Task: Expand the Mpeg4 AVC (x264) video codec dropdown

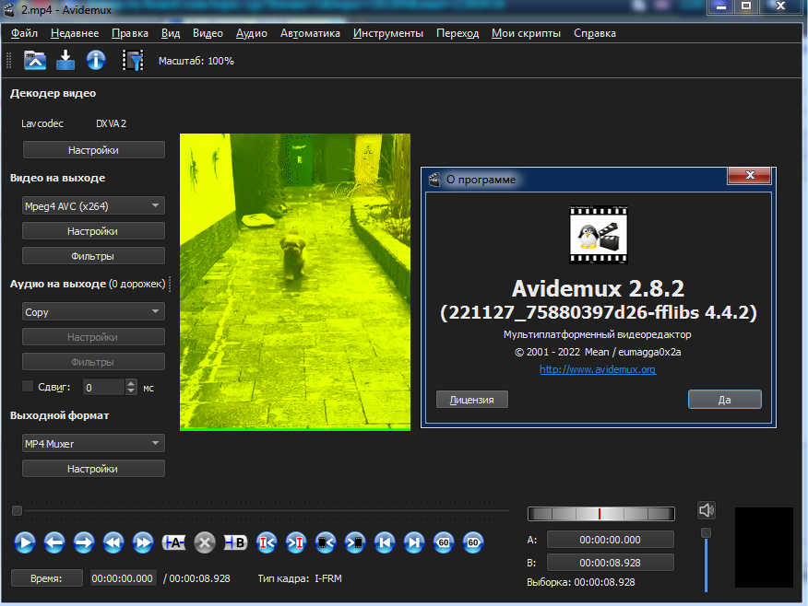Action: coord(93,205)
